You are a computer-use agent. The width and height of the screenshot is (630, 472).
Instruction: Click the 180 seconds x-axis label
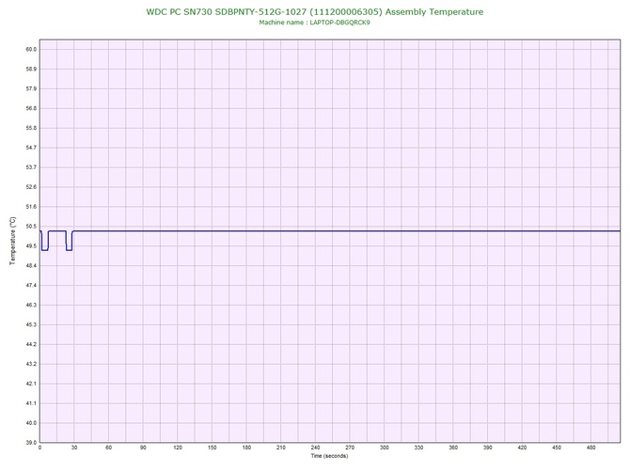point(246,448)
